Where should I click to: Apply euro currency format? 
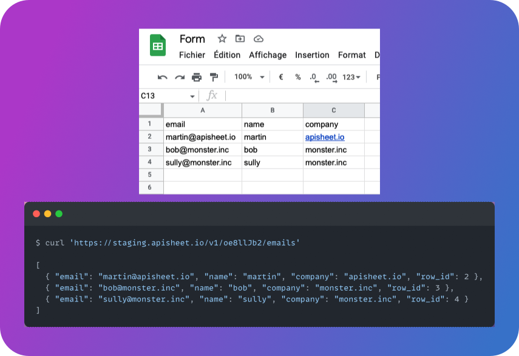click(x=280, y=77)
